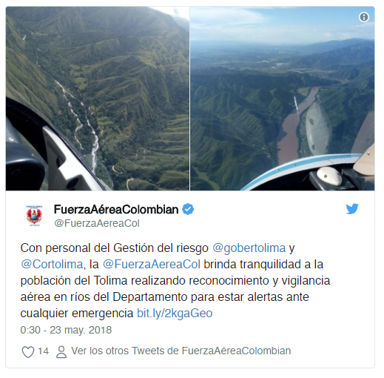This screenshot has height=378, width=384.
Task: Click the tweet body text
Action: (x=175, y=281)
